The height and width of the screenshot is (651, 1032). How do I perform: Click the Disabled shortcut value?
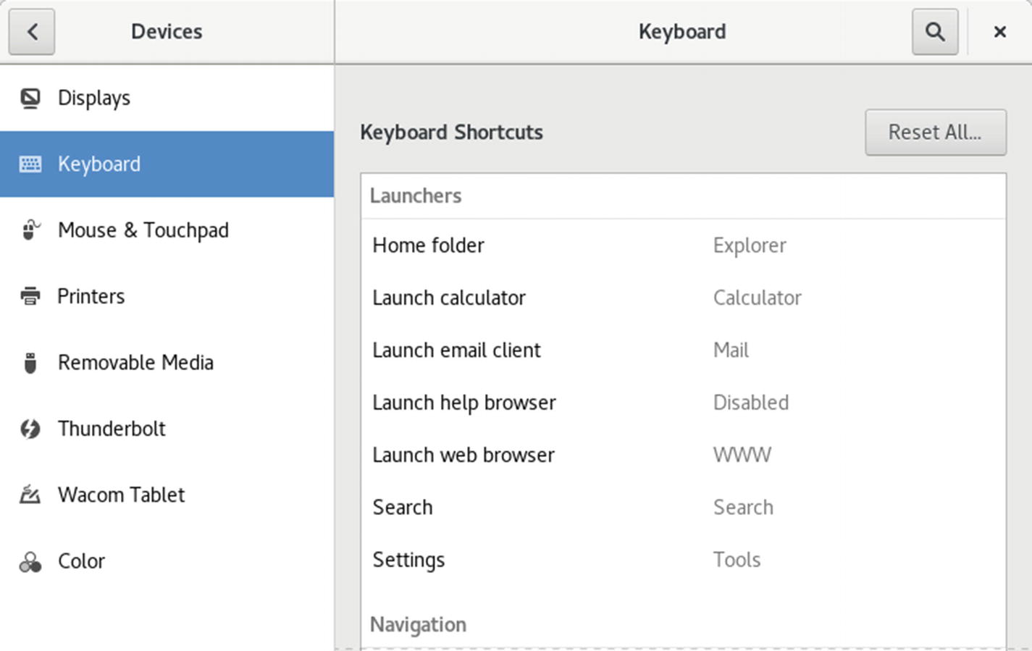coord(751,403)
